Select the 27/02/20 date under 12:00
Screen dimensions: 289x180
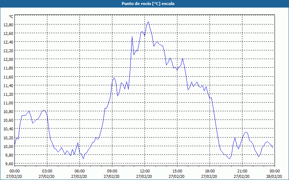click(144, 176)
